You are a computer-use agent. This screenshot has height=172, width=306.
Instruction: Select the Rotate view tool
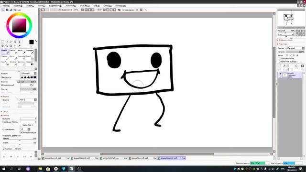pos(11,46)
